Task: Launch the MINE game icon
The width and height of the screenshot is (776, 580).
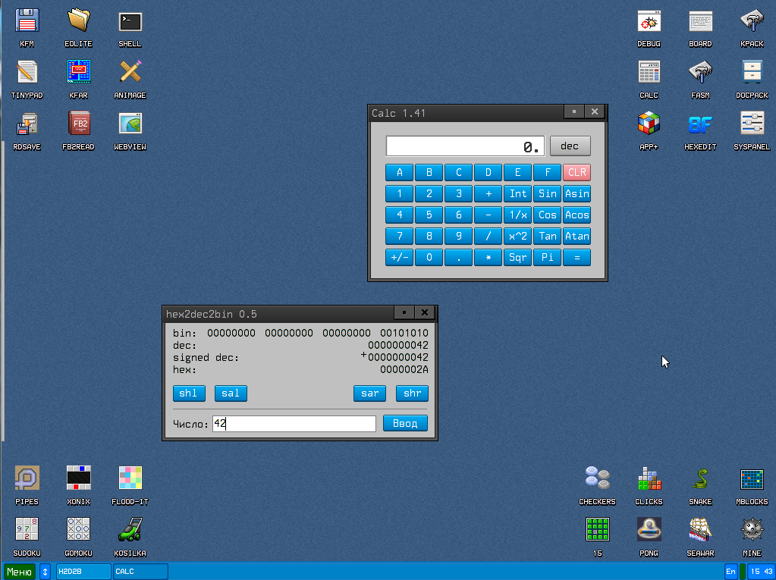Action: [752, 529]
